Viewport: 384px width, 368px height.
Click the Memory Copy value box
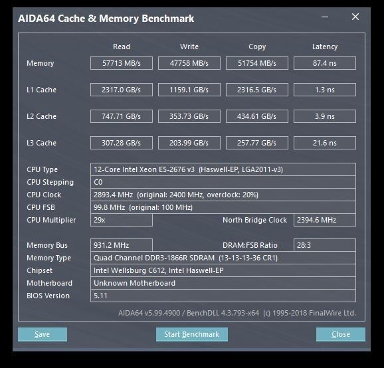[x=257, y=63]
